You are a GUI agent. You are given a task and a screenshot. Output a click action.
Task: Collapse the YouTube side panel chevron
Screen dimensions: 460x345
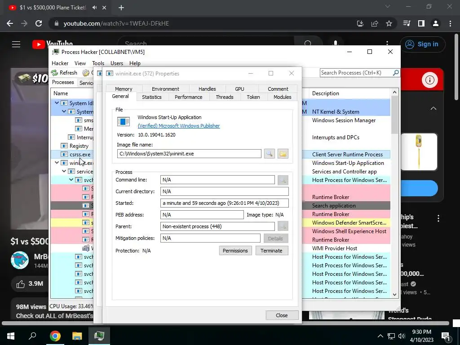coord(433,109)
